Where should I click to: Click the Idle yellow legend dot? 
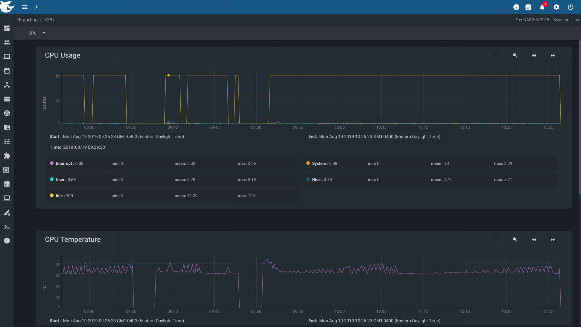click(x=52, y=196)
